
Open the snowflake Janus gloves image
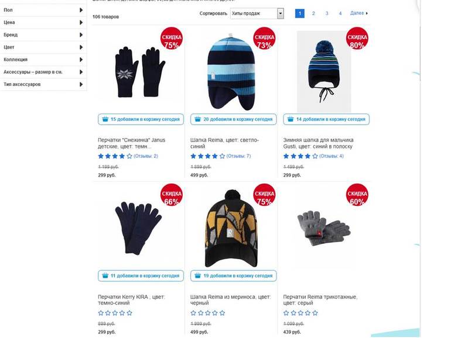140,72
